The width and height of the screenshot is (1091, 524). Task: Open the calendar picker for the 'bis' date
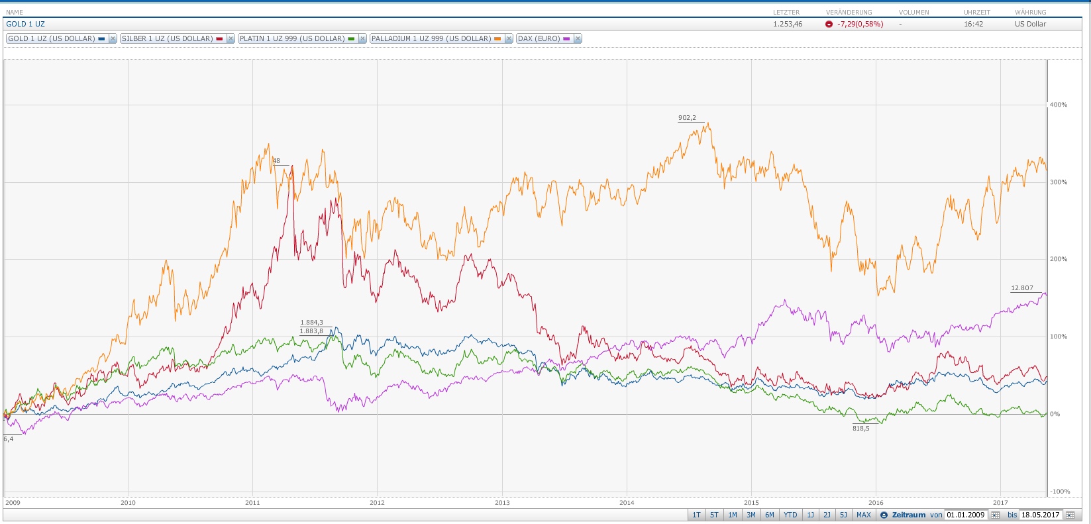1070,515
